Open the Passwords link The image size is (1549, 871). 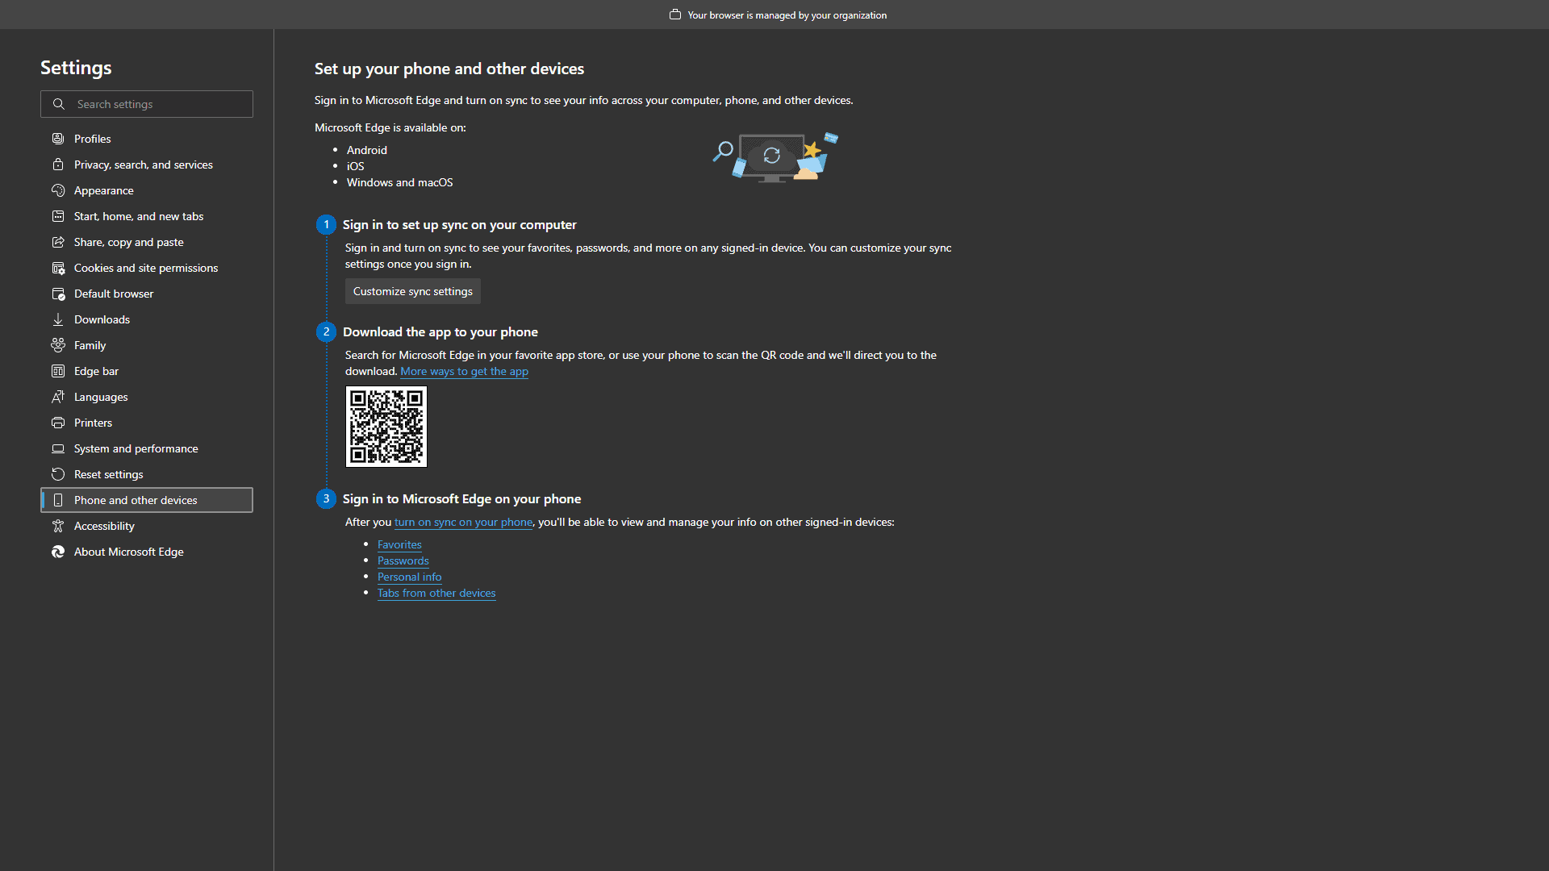[403, 561]
